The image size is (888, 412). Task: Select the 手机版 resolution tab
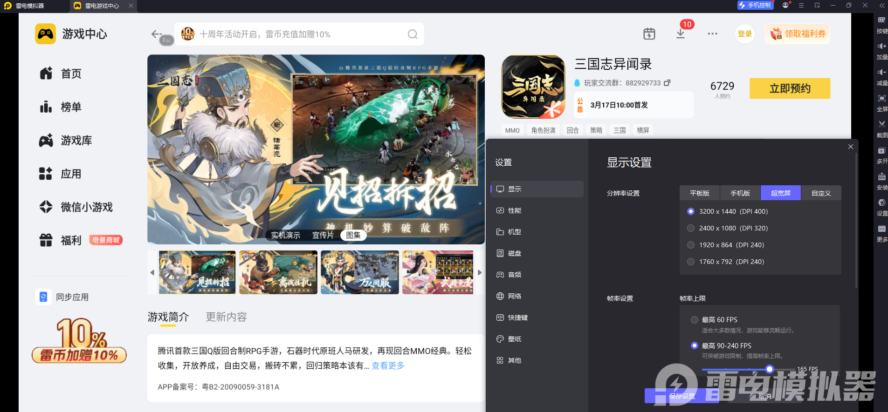tap(740, 193)
